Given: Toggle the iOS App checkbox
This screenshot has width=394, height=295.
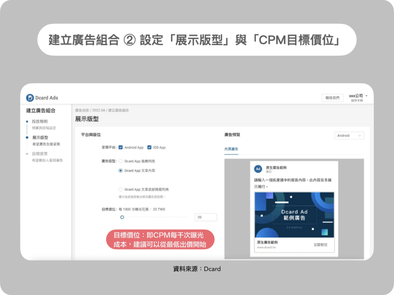Looking at the screenshot, I should click(149, 147).
